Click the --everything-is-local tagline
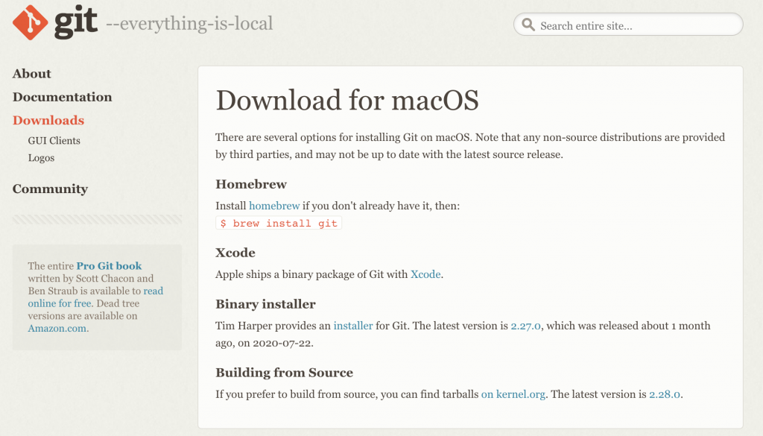 tap(189, 23)
